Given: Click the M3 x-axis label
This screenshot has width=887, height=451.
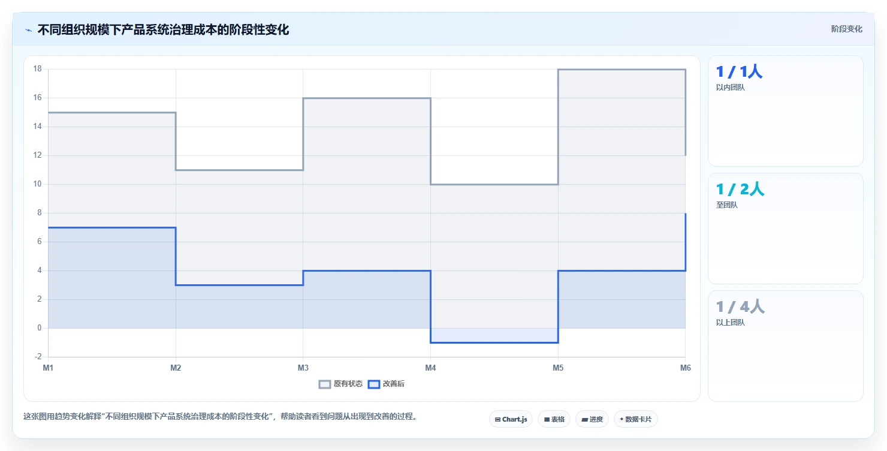Looking at the screenshot, I should (x=303, y=368).
